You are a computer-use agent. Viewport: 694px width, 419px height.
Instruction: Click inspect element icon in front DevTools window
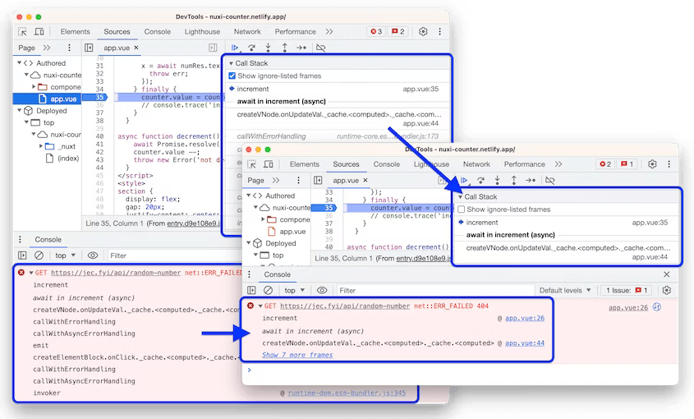coord(251,163)
